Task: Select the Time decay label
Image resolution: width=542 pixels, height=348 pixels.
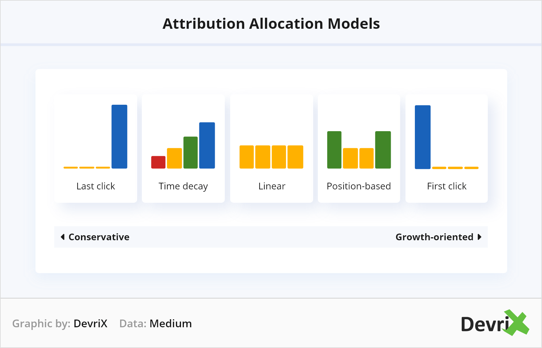Action: pyautogui.click(x=183, y=186)
